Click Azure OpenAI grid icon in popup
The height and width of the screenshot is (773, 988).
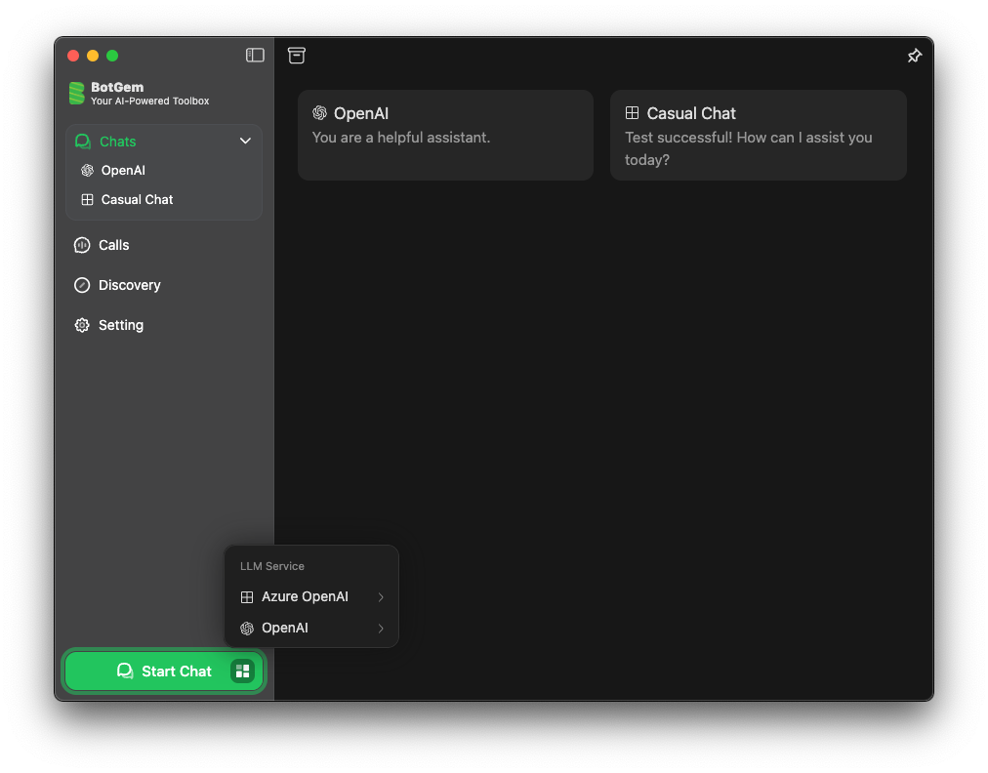tap(247, 597)
